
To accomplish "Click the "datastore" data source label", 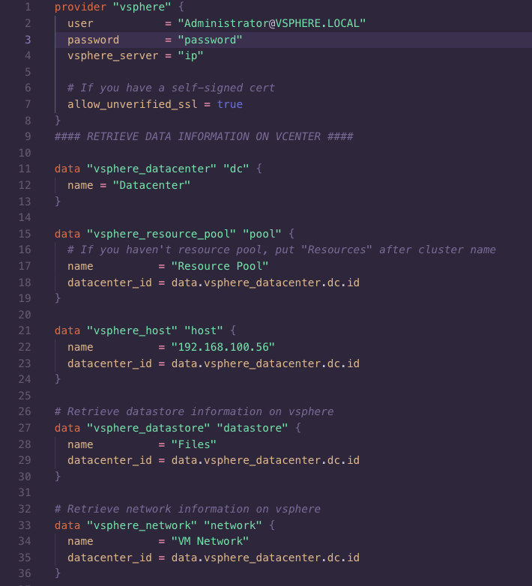I will coord(253,428).
